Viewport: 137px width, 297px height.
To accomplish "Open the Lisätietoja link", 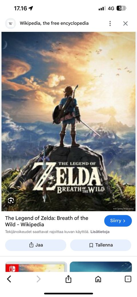I will [x=100, y=232].
